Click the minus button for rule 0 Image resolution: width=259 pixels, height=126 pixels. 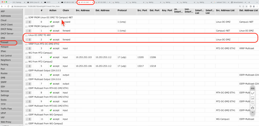click(x=26, y=22)
